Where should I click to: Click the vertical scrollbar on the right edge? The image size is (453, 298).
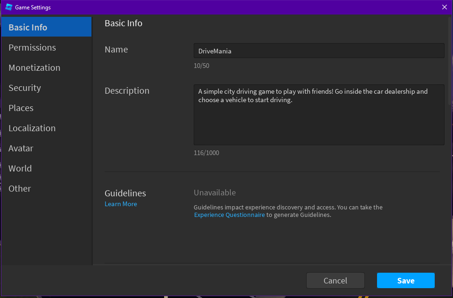click(x=449, y=61)
